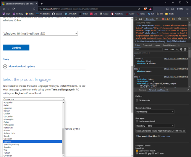191x157 pixels.
Task: Open the No throttling dropdown
Action: pyautogui.click(x=155, y=112)
